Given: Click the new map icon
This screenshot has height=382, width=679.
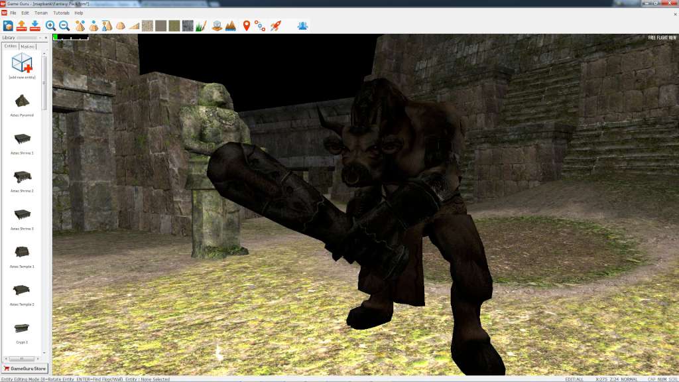Looking at the screenshot, I should coord(9,25).
